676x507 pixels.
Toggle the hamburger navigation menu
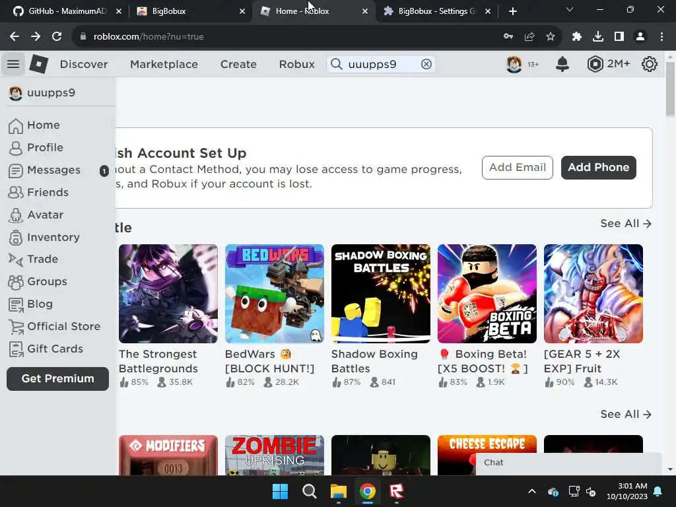[x=13, y=64]
